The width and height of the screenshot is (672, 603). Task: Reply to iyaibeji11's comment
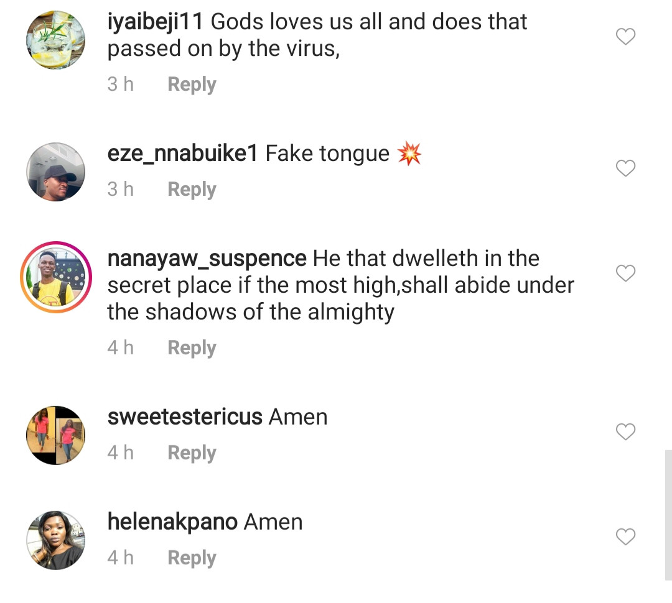[x=192, y=85]
